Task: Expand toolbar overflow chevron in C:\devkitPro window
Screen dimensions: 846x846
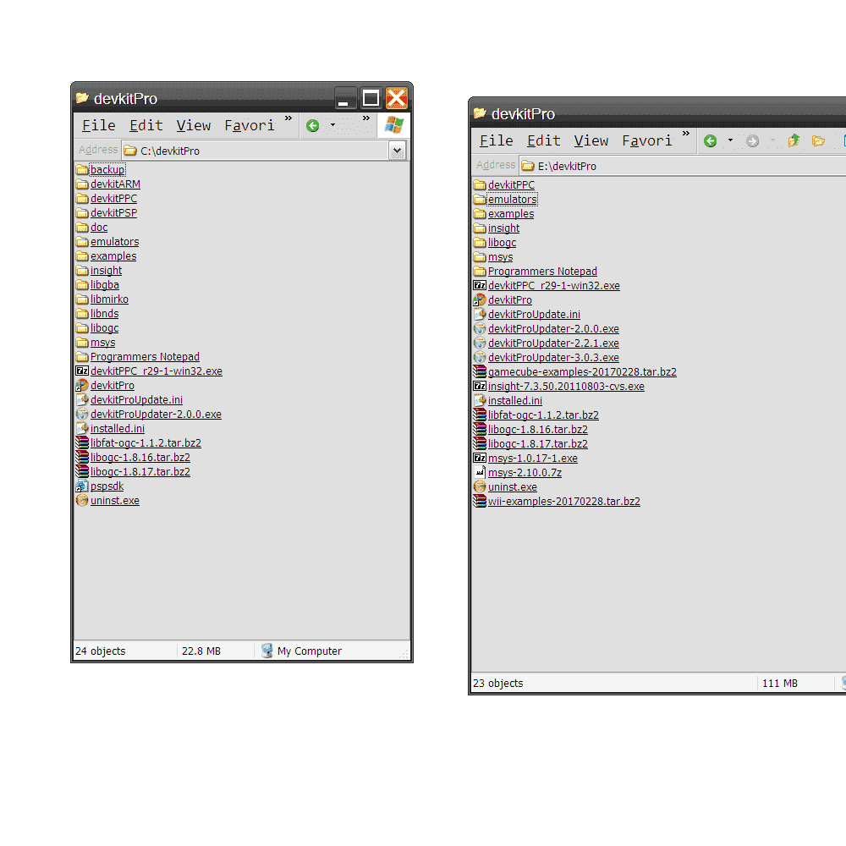Action: pos(366,118)
